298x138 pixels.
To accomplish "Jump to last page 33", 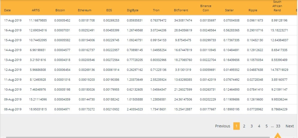I will 278,126.
